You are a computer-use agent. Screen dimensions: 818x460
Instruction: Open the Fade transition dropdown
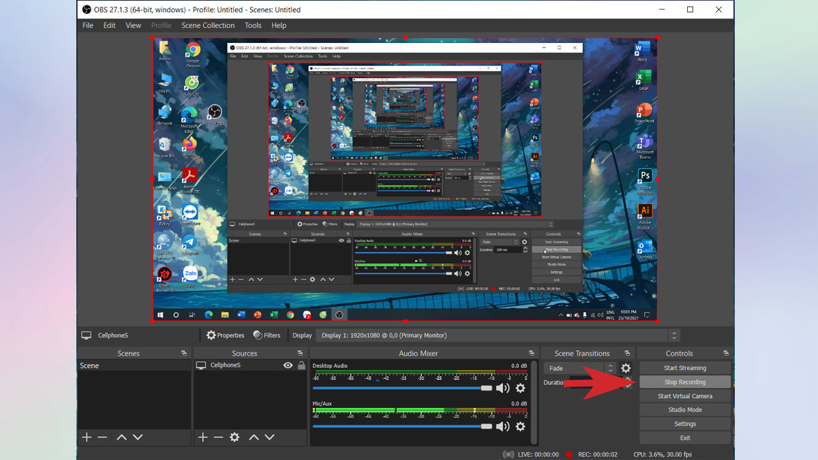click(581, 368)
